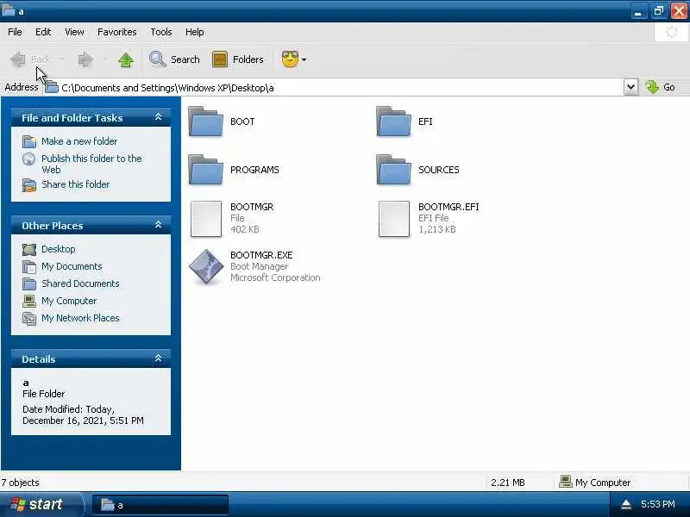This screenshot has width=690, height=517.
Task: Open the Back history dropdown arrow
Action: pos(61,59)
